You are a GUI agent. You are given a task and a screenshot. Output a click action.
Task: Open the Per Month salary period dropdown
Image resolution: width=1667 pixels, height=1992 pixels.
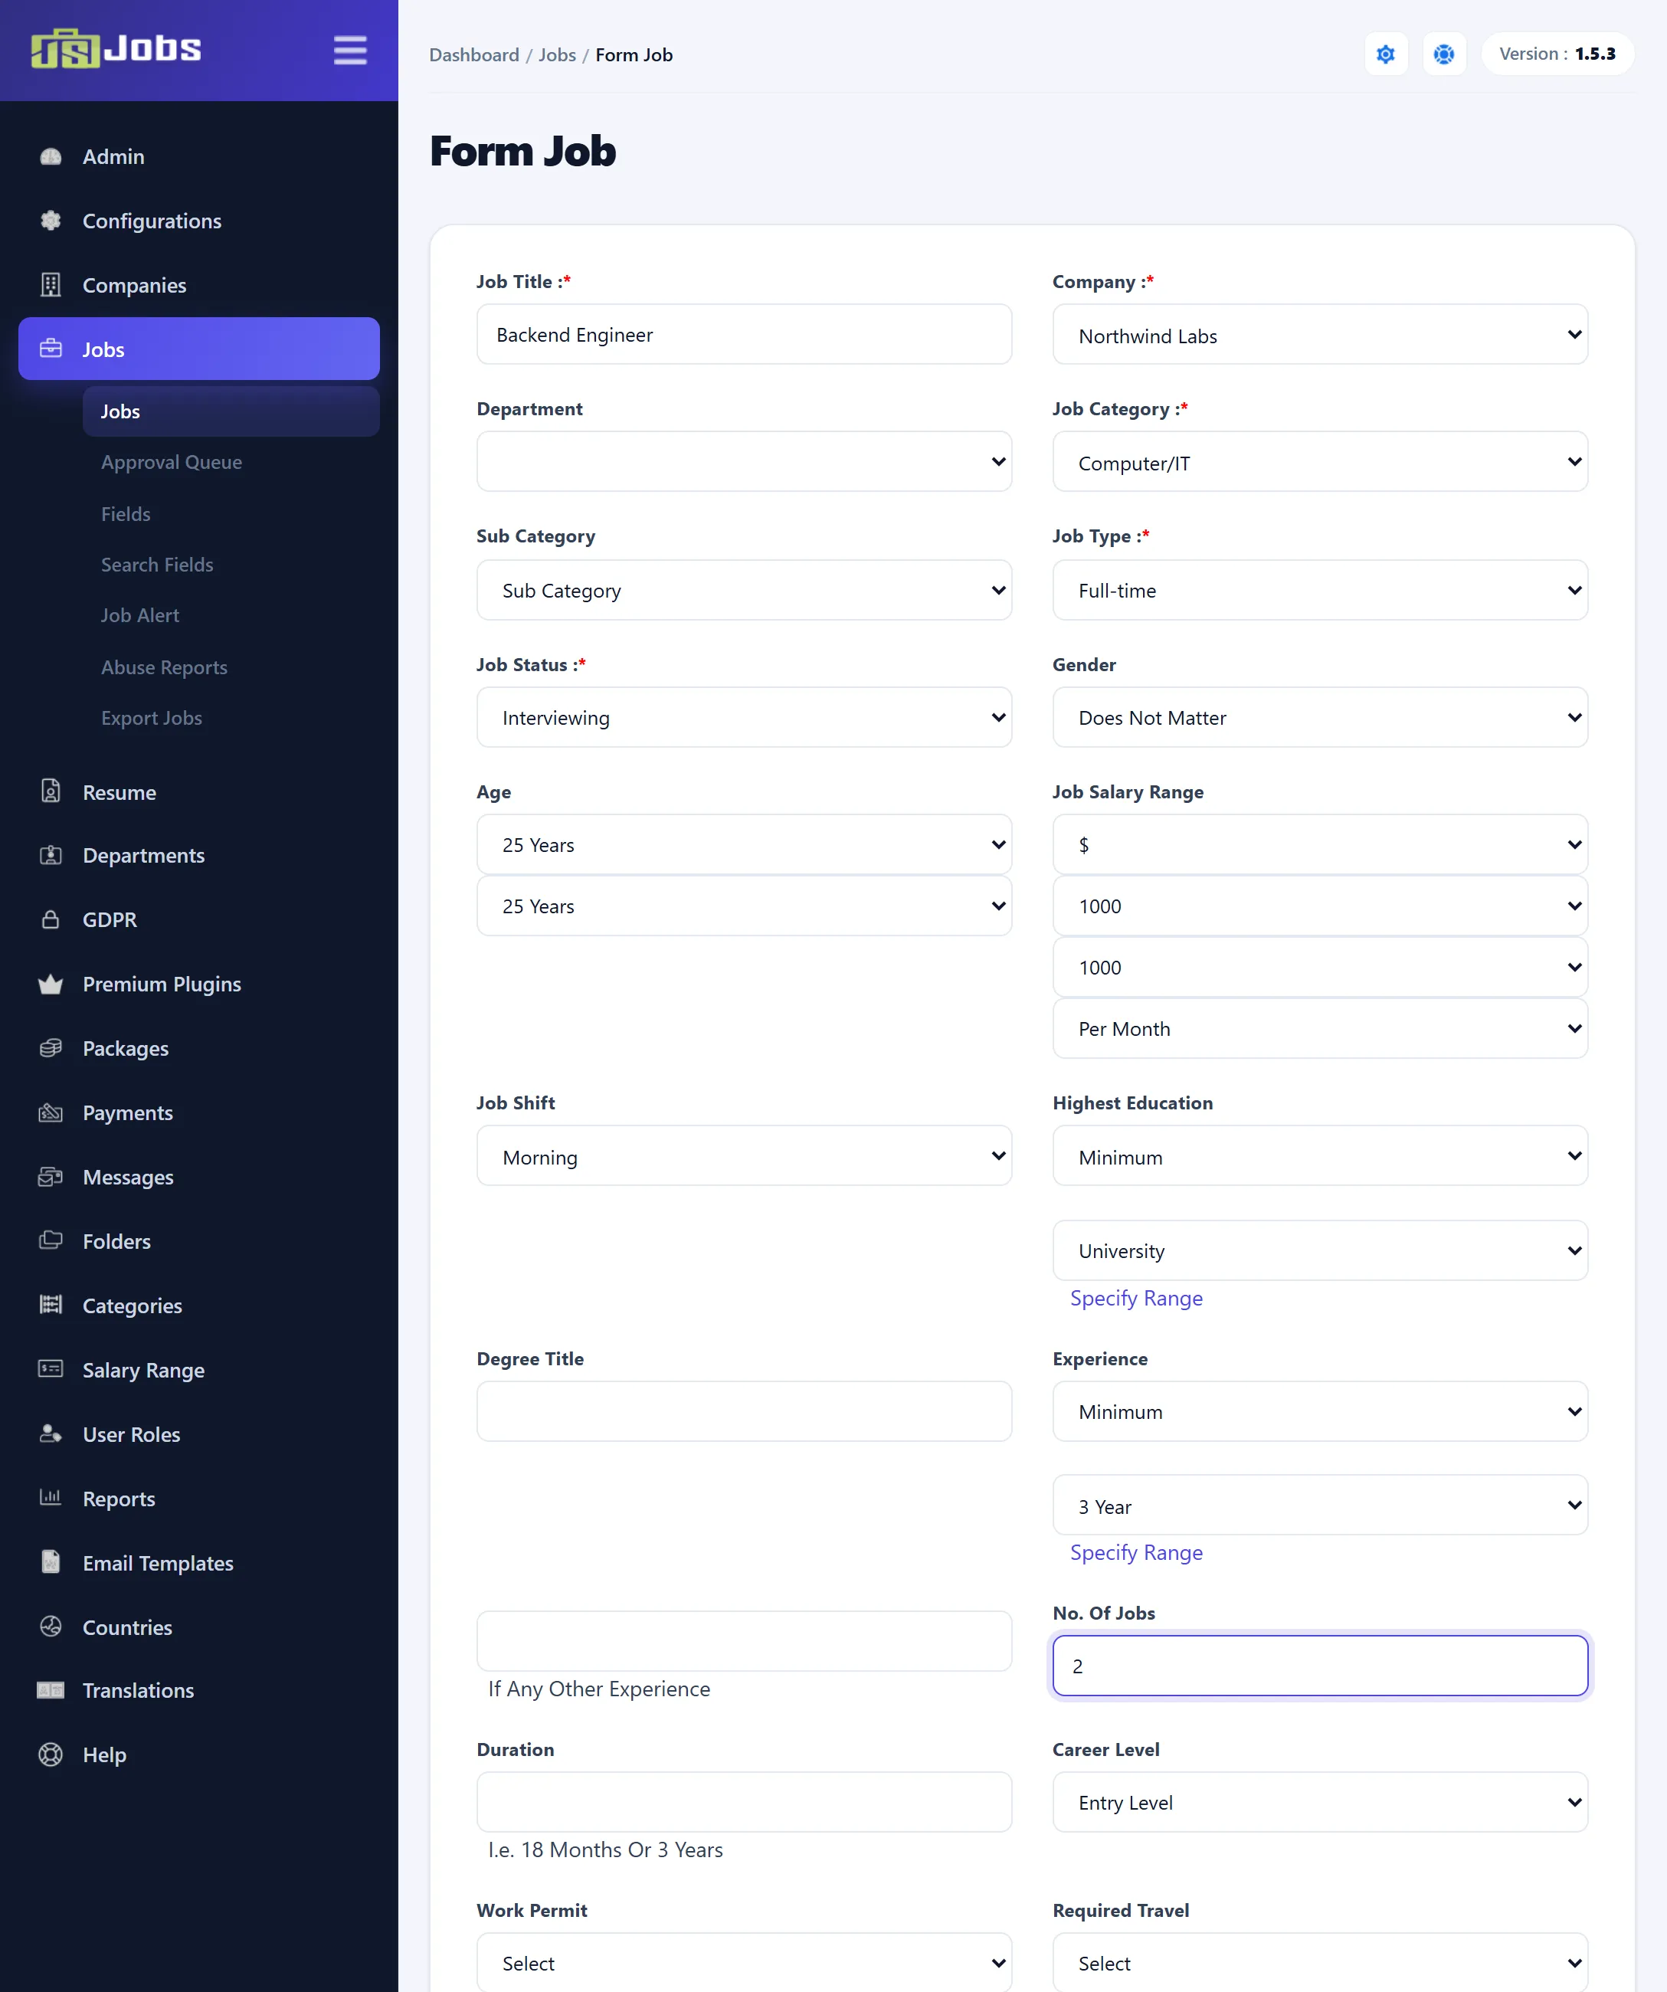tap(1320, 1028)
